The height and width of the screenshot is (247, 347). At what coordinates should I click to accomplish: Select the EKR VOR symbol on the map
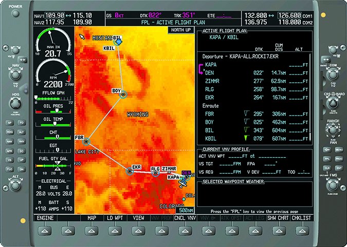130,171
